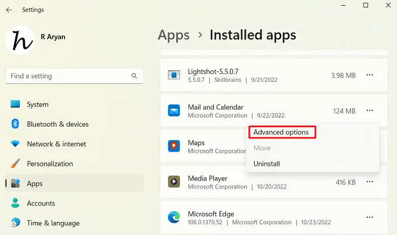
Task: Open System settings category
Action: point(74,104)
